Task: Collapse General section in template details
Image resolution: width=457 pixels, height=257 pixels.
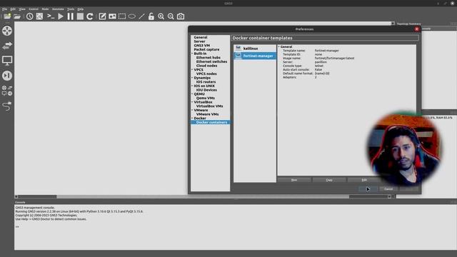Action: point(279,46)
